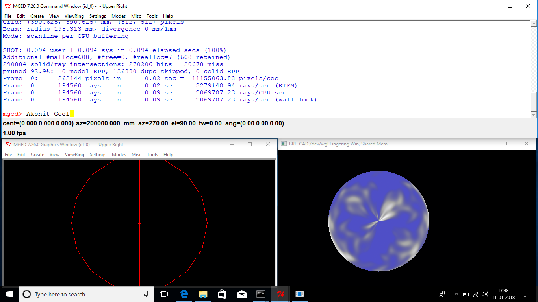538x302 pixels.
Task: Open Settings menu in Command Window
Action: (x=98, y=16)
